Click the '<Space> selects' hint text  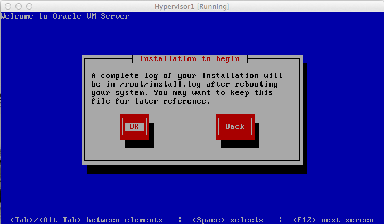[x=227, y=220]
